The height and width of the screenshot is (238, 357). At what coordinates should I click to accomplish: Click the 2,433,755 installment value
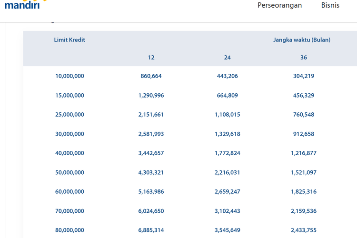[x=304, y=230]
